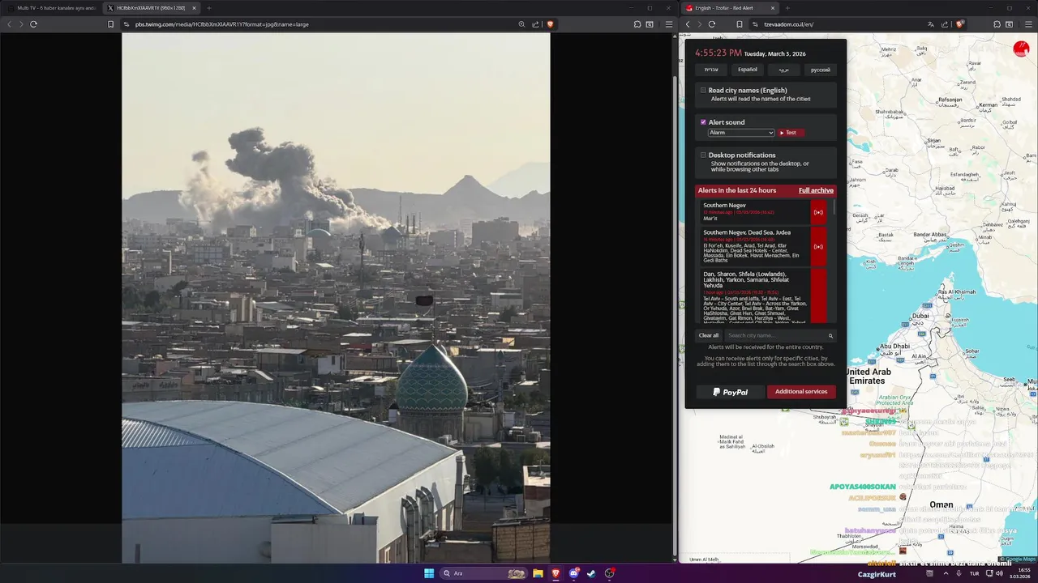
Task: Click translate icon in Red Alert address bar
Action: tap(931, 24)
